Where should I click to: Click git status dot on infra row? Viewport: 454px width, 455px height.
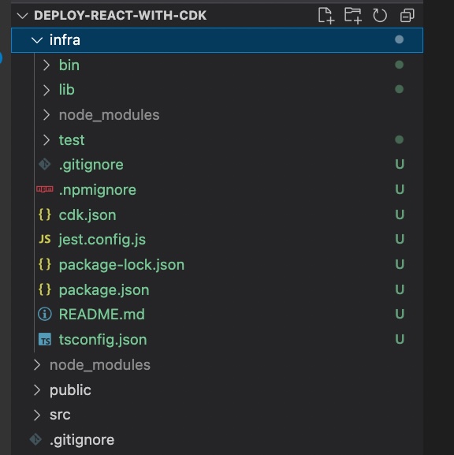399,39
